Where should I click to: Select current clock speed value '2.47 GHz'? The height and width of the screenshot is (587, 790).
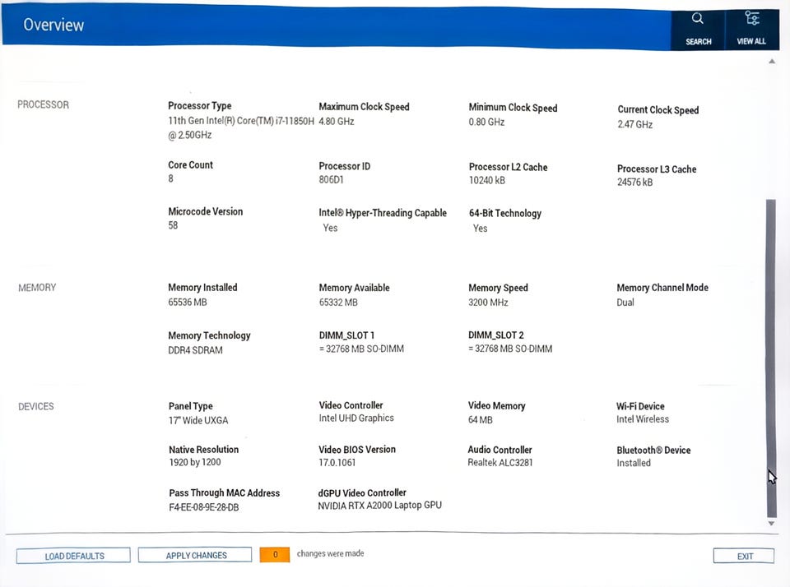click(x=635, y=124)
